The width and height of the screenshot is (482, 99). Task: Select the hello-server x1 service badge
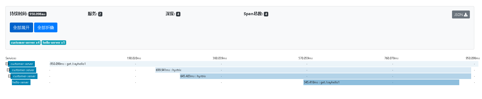[x=54, y=43]
